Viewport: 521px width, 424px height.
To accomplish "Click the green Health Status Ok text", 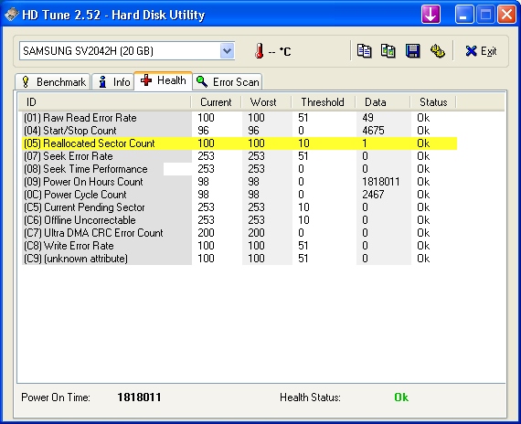I will click(x=401, y=397).
